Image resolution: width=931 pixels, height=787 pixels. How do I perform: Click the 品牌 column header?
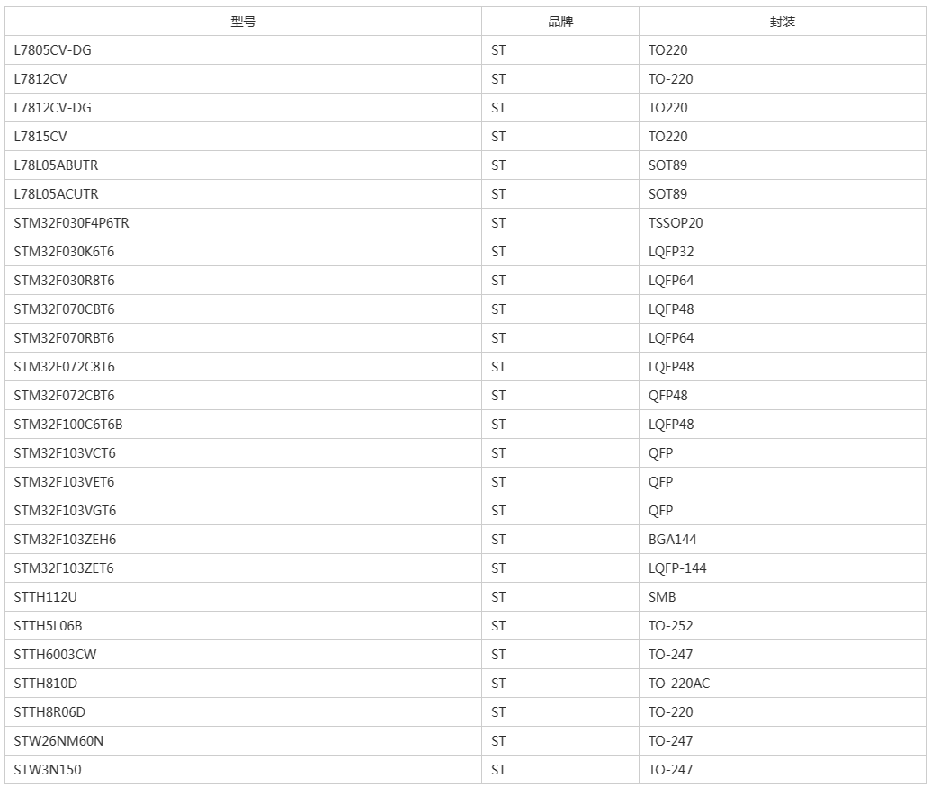(x=559, y=22)
